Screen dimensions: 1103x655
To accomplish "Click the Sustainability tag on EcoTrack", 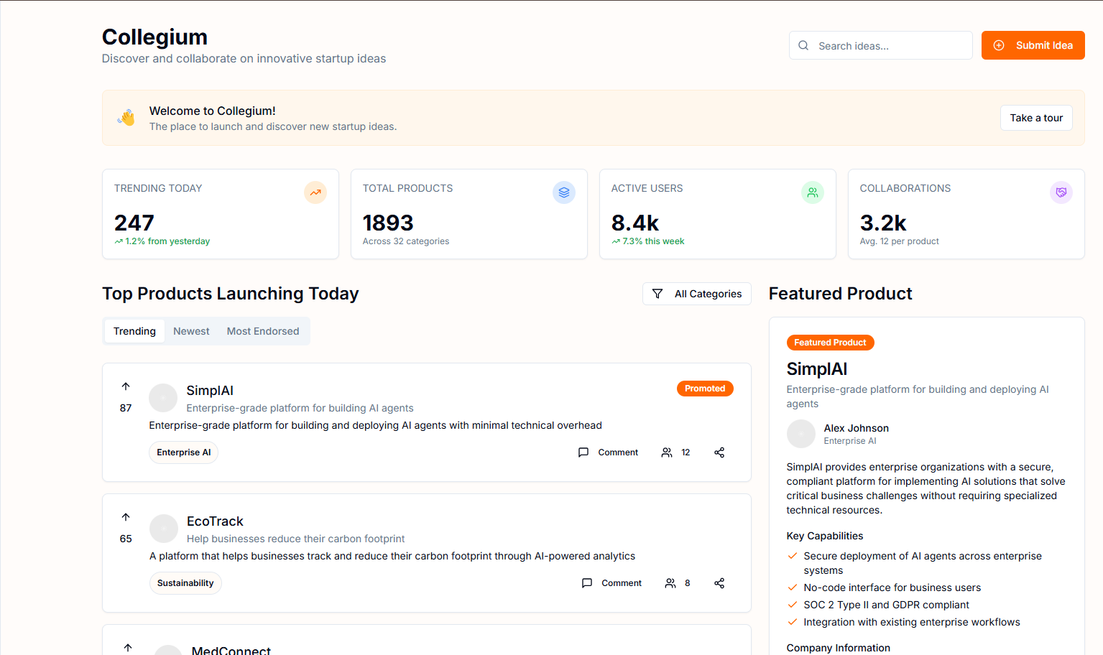I will (x=185, y=583).
